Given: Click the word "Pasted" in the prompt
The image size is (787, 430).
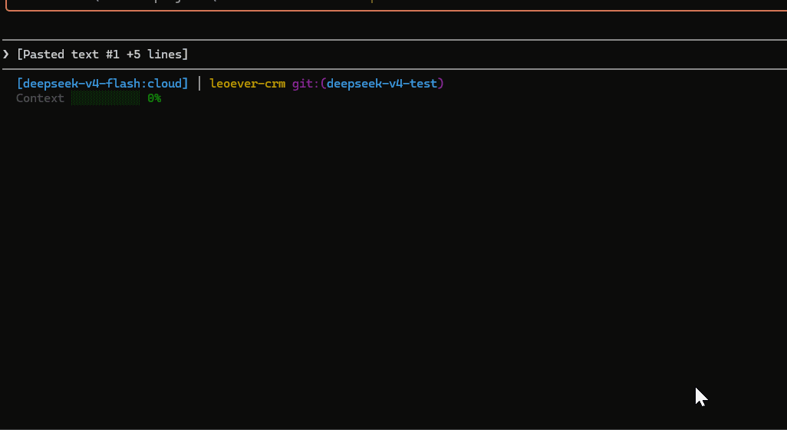Looking at the screenshot, I should pyautogui.click(x=43, y=55).
